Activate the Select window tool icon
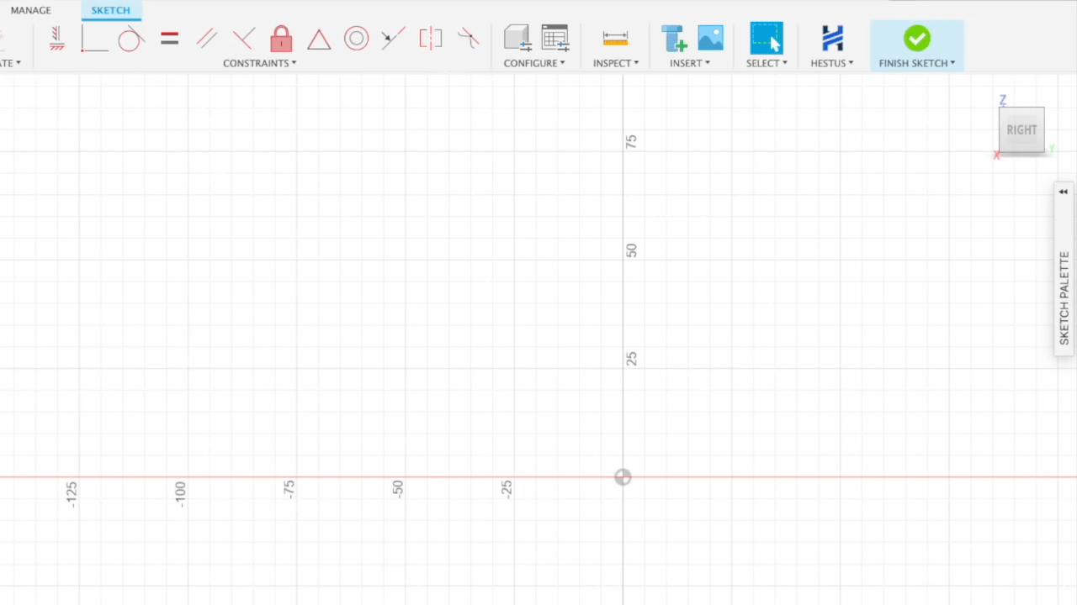Image resolution: width=1077 pixels, height=605 pixels. pyautogui.click(x=767, y=39)
